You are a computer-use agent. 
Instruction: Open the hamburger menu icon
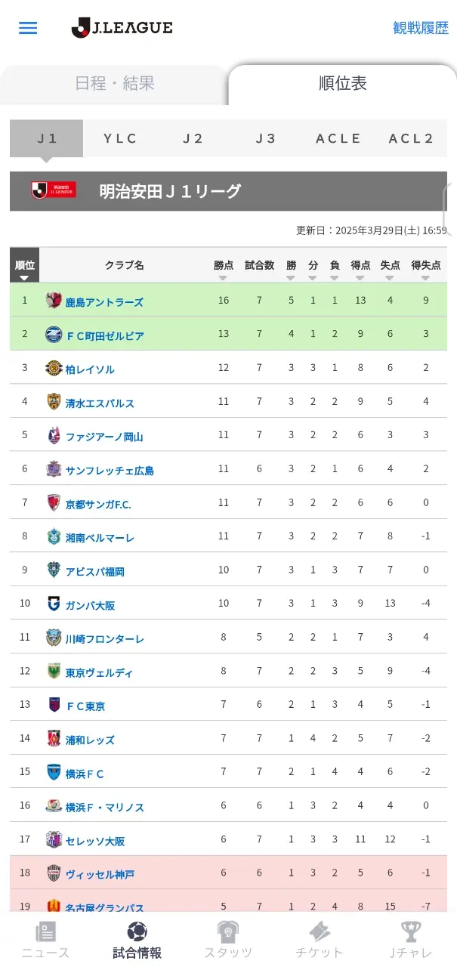(28, 28)
